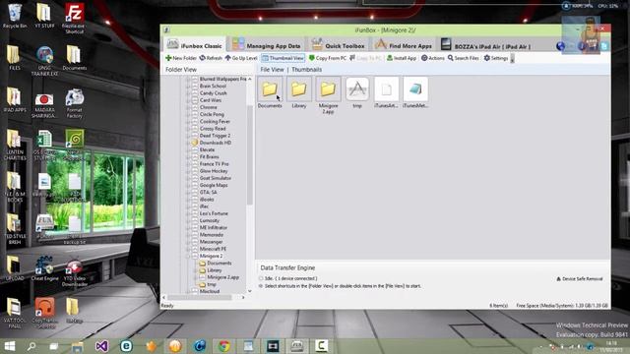The height and width of the screenshot is (354, 630).
Task: Select iBooks in the folder tree
Action: coord(207,200)
